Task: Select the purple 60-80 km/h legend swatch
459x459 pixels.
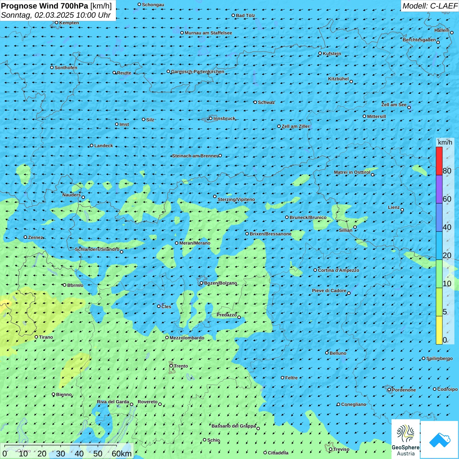Action: click(439, 189)
